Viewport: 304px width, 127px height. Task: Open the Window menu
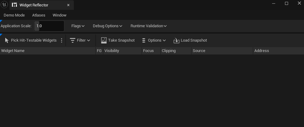[x=59, y=15]
